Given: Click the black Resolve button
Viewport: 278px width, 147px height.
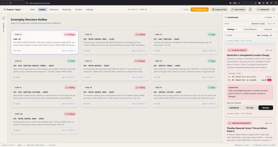Looking at the screenshot, I should click(266, 108).
